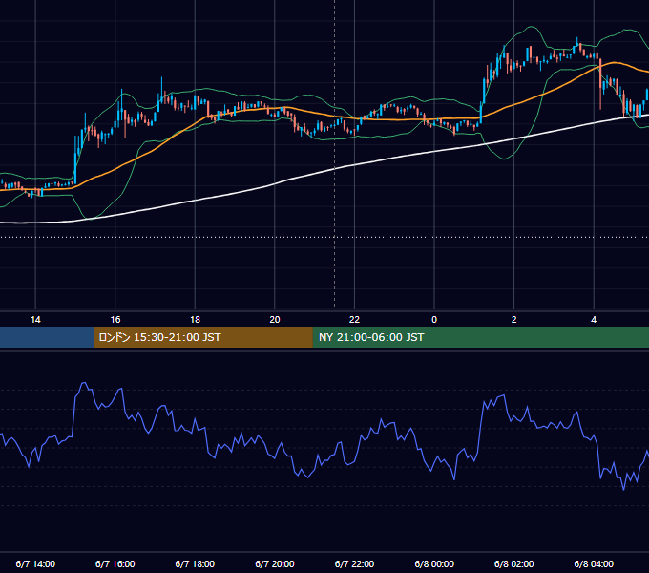Click the 6/7 14:00 date label
Screen dimensions: 649x573
(35, 563)
